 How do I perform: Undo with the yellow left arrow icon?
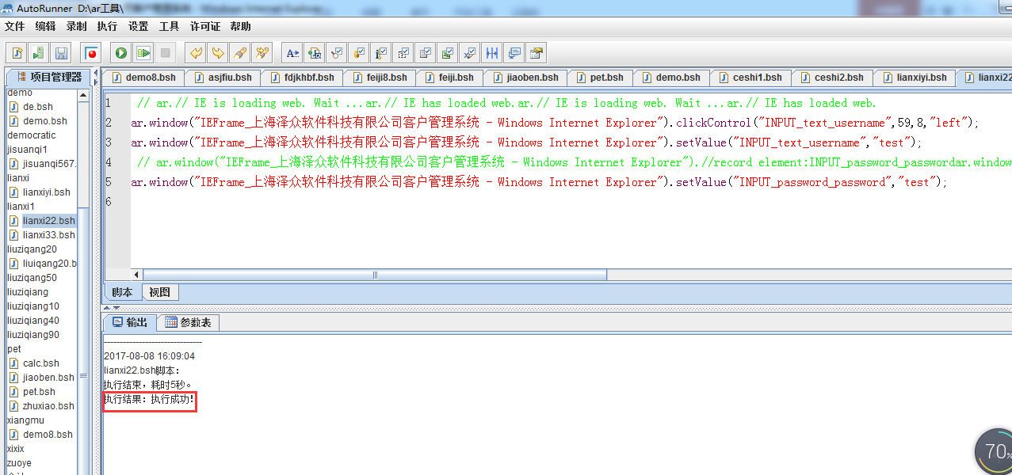(x=195, y=53)
